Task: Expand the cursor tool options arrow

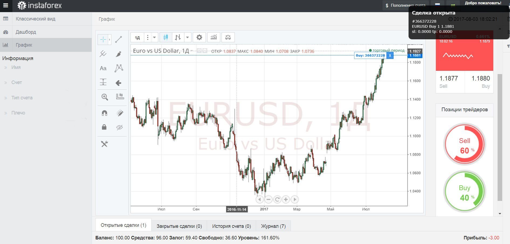Action: [x=109, y=40]
